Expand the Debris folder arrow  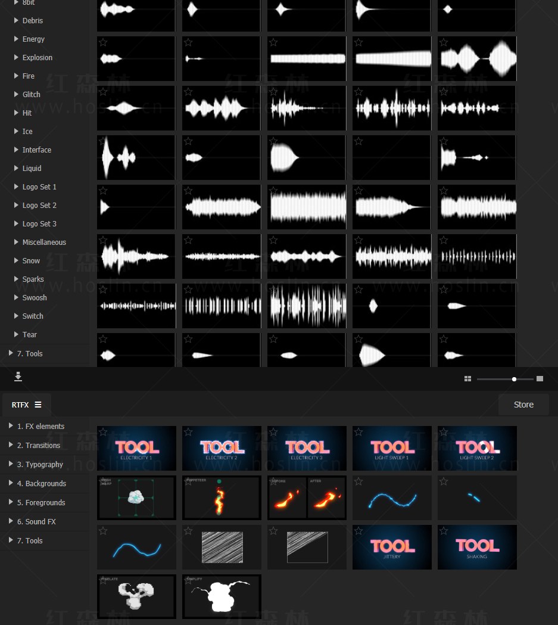16,20
